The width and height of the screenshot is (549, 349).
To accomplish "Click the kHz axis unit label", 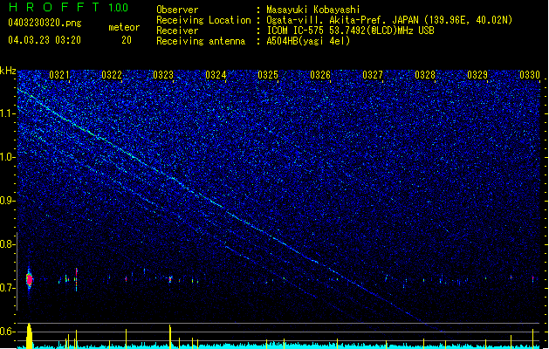I will tap(8, 71).
